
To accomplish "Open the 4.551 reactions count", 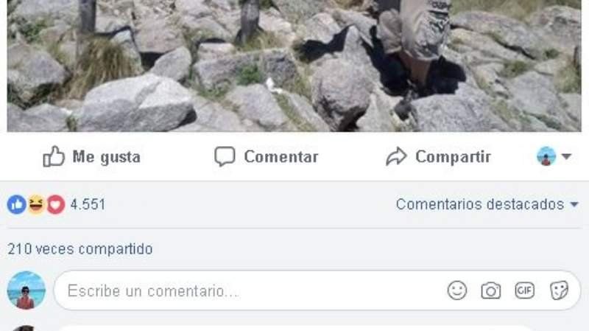I will pyautogui.click(x=88, y=205).
